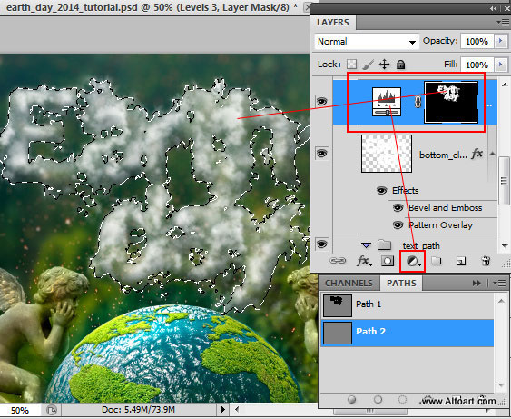Click the link layers chain icon
Viewport: 511px width, 419px height.
click(338, 261)
